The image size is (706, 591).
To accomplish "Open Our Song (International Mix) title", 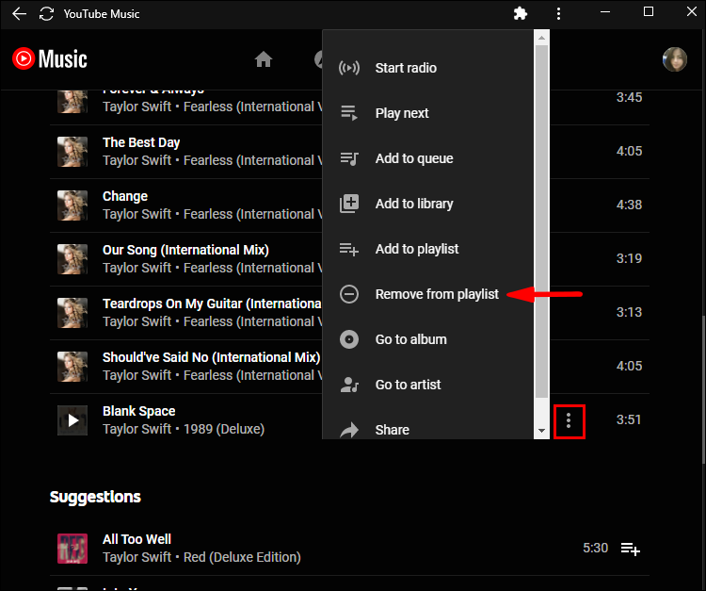I will (185, 250).
